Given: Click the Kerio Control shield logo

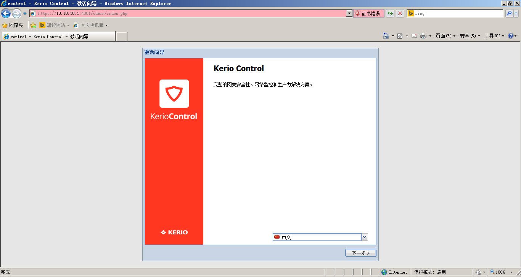Looking at the screenshot, I should (174, 94).
